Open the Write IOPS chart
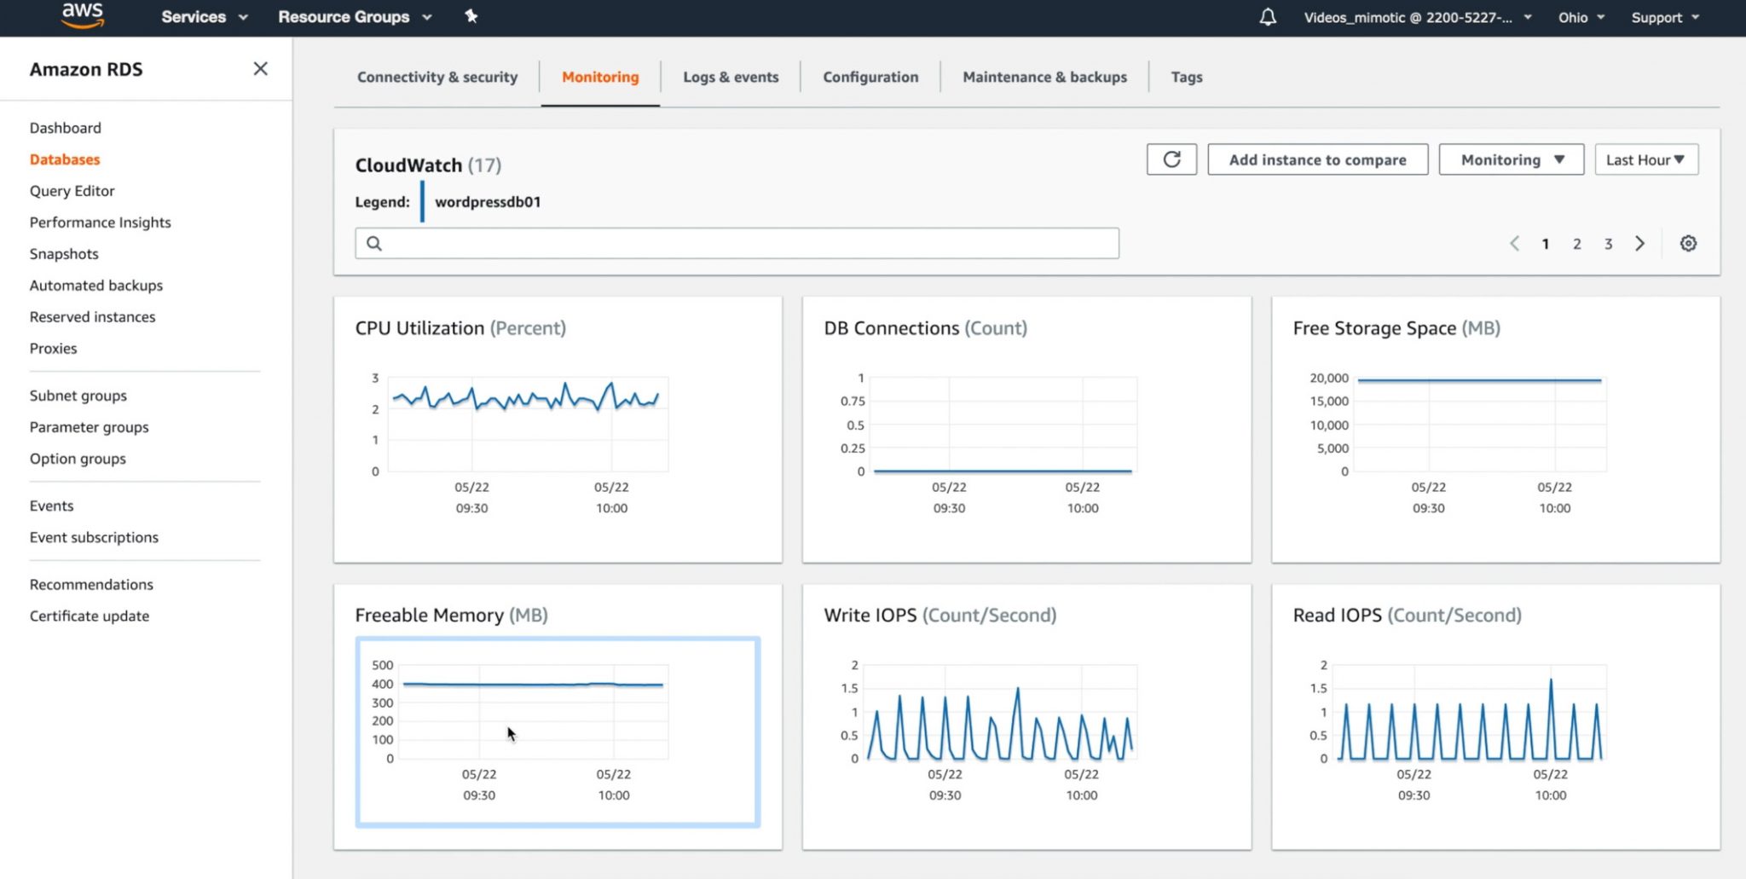Screen dimensions: 1746x879 [1026, 716]
